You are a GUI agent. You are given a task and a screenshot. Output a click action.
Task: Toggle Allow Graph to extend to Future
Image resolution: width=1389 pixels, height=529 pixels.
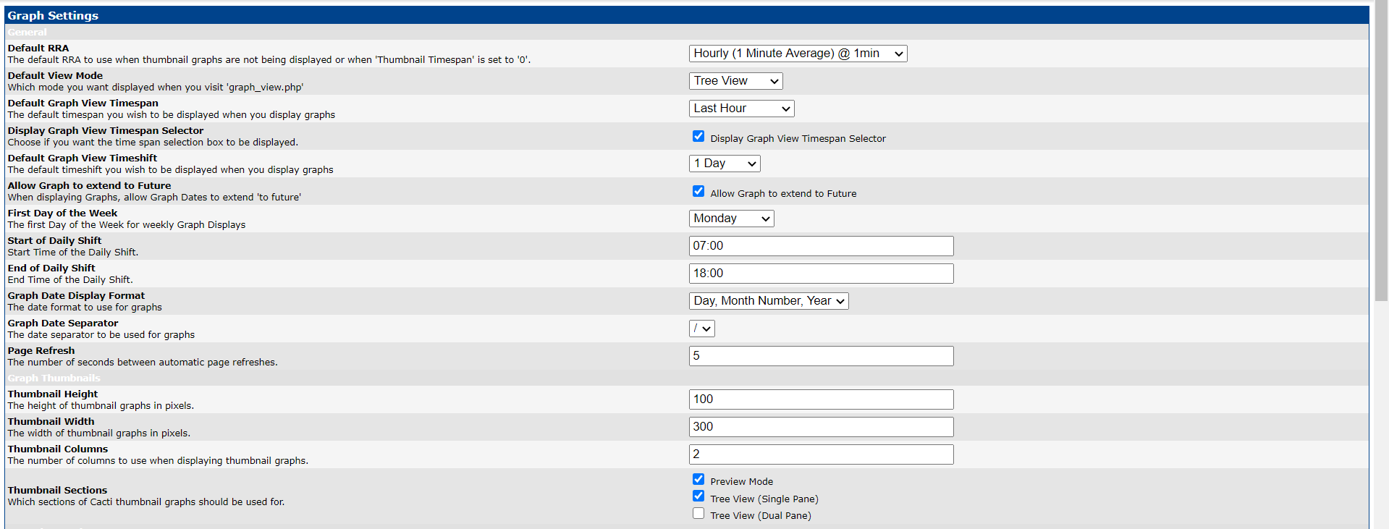[x=698, y=191]
